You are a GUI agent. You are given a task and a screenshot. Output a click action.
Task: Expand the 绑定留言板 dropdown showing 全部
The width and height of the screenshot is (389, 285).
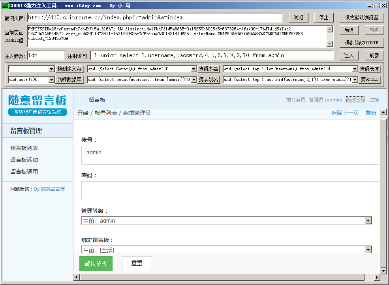[368, 249]
